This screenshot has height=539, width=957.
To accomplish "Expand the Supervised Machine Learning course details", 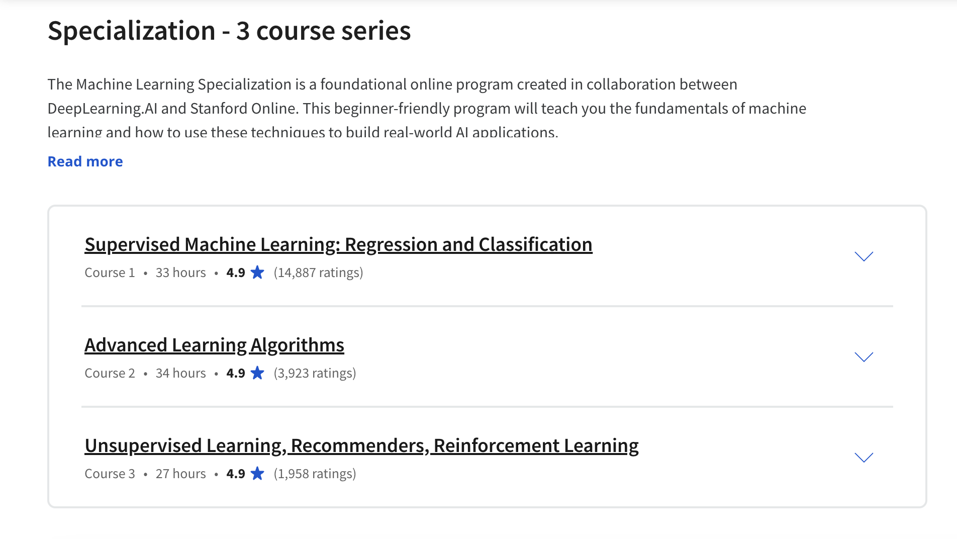I will (x=864, y=256).
